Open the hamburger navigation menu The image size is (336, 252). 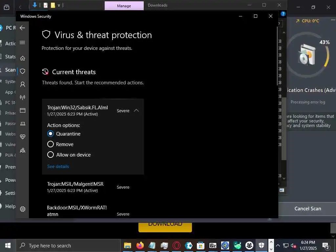tap(22, 42)
